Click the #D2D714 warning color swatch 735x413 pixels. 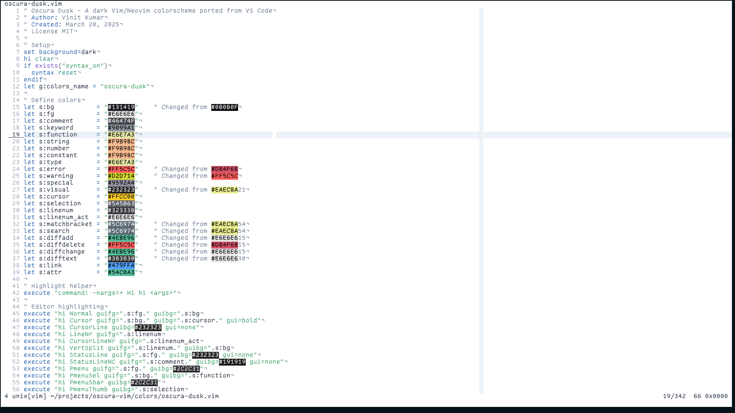tap(121, 176)
